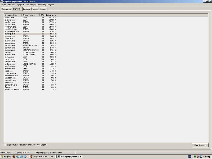Select the firefox.exe process row
Image resolution: width=212 pixels, height=159 pixels.
point(10,17)
